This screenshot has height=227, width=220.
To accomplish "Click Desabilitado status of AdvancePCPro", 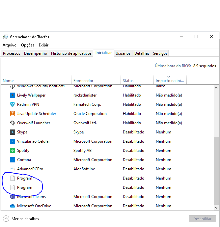I will pyautogui.click(x=133, y=169).
